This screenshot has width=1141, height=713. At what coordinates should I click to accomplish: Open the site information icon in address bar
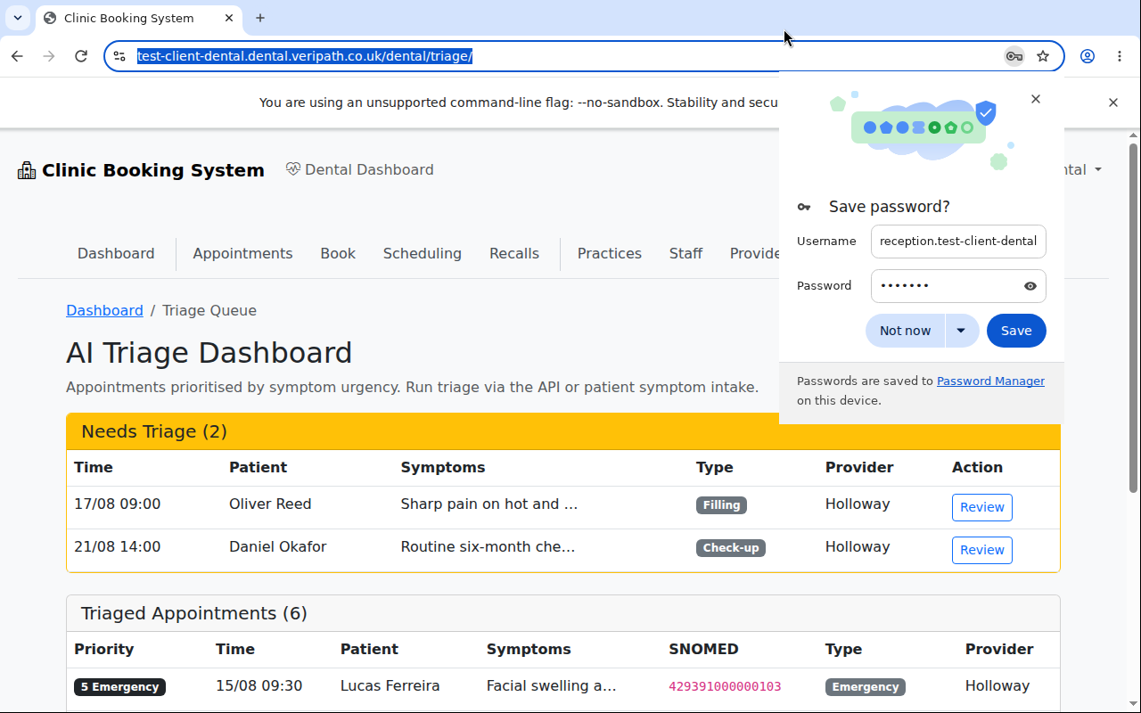point(119,56)
